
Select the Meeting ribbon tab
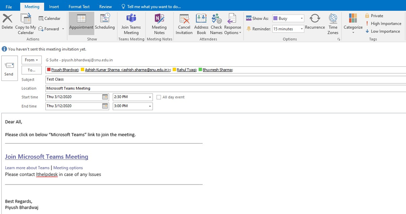click(x=32, y=7)
